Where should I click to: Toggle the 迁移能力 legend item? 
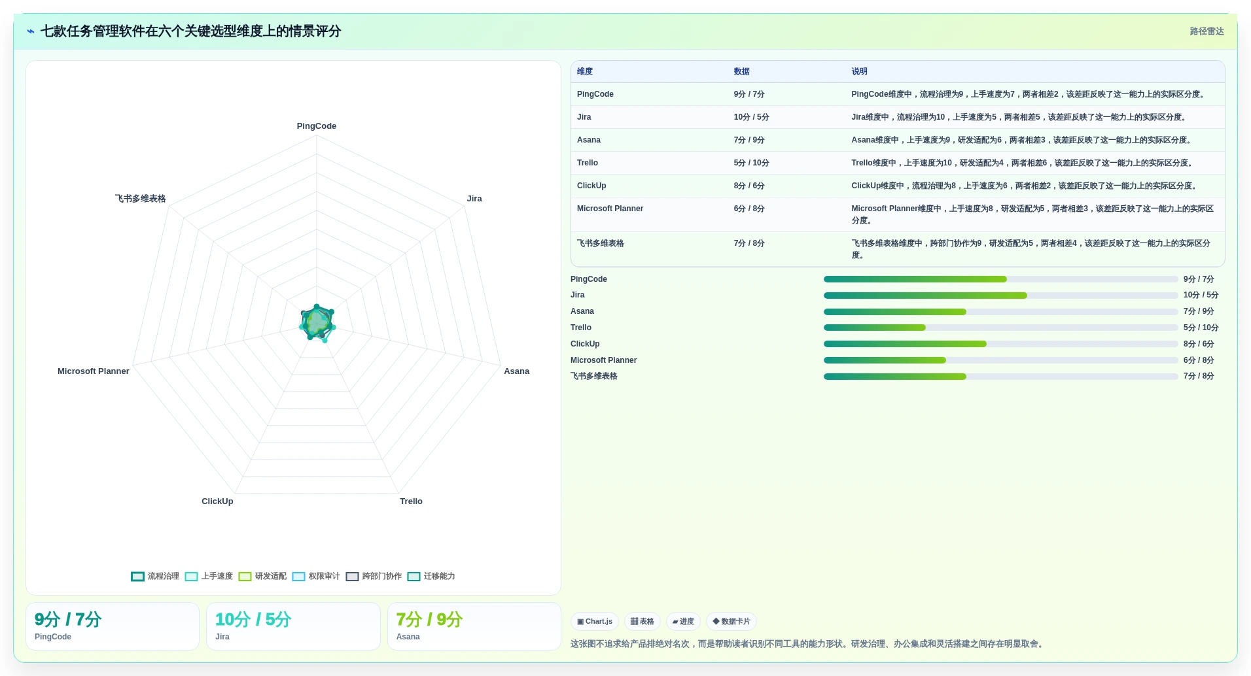pyautogui.click(x=431, y=576)
